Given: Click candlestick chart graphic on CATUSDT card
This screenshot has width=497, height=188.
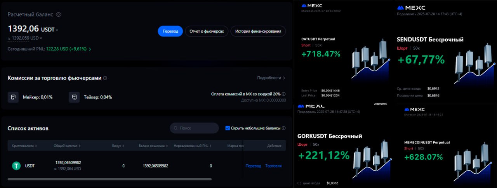Looking at the screenshot, I should (370, 60).
